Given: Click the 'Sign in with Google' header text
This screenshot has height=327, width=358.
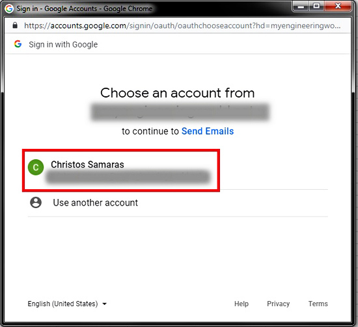Looking at the screenshot, I should 63,44.
